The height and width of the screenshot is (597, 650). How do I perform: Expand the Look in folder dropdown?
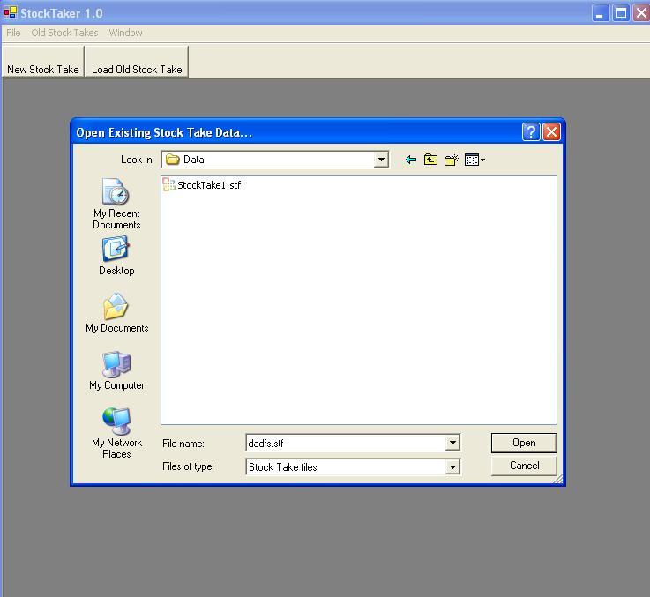[381, 160]
